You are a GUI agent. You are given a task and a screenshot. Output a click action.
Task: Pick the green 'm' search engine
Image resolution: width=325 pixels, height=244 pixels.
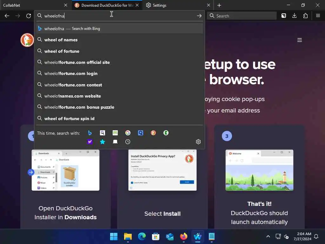115,133
